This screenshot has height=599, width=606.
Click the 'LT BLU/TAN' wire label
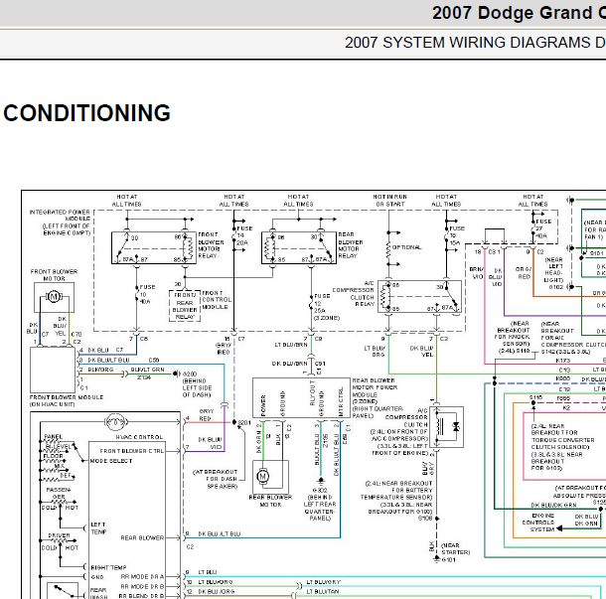[x=323, y=592]
